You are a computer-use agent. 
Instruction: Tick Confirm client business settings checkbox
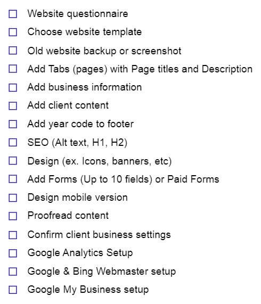point(13,235)
